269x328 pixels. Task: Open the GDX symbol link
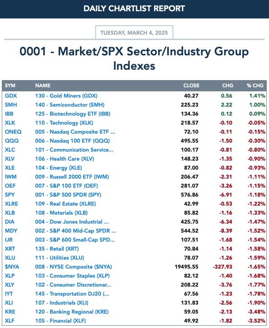[x=11, y=96]
